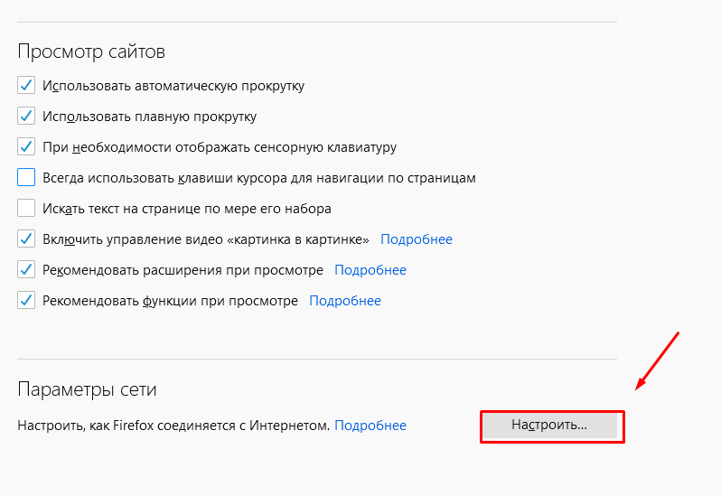Image resolution: width=721 pixels, height=496 pixels.
Task: Uncheck the automatic scrolling checkbox (автоматическую прокрутку)
Action: click(x=26, y=86)
